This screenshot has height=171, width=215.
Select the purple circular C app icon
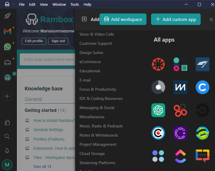tap(180, 133)
